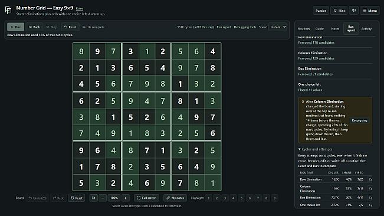The width and height of the screenshot is (384, 216).
Task: Select the Run report tab
Action: (x=351, y=28)
